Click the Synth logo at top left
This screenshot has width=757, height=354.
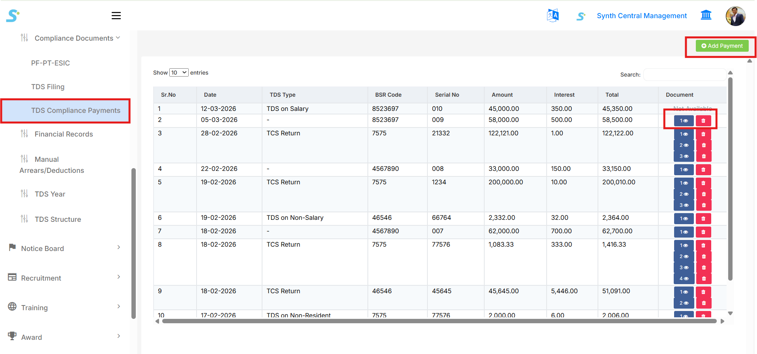coord(13,16)
